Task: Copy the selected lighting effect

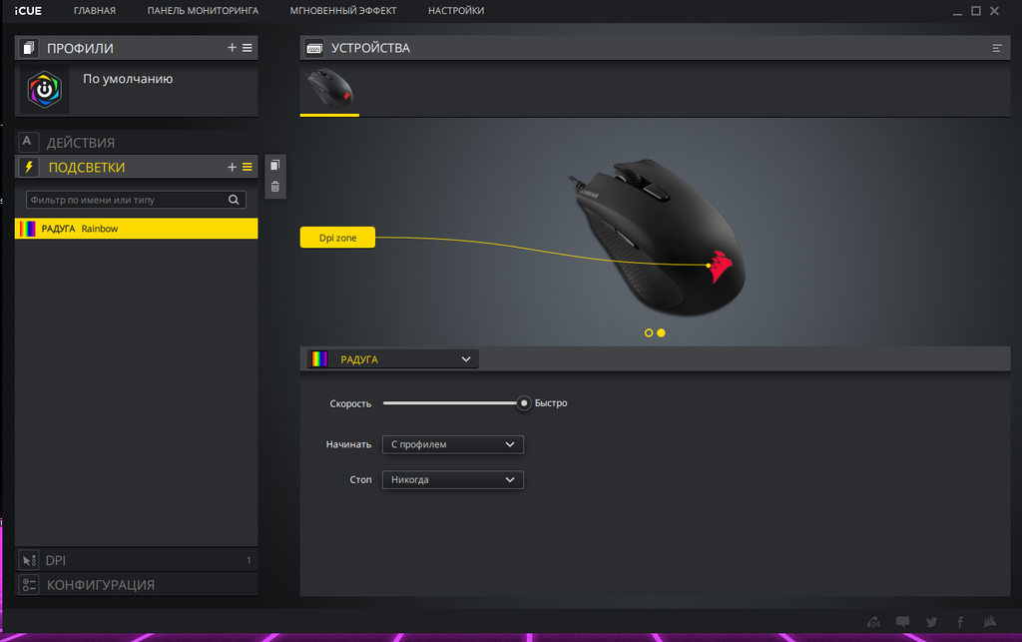Action: coord(275,165)
